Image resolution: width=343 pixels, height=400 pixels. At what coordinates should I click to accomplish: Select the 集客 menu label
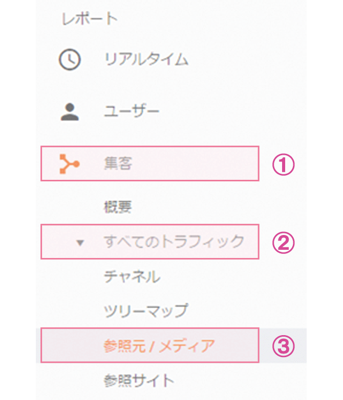pyautogui.click(x=118, y=163)
